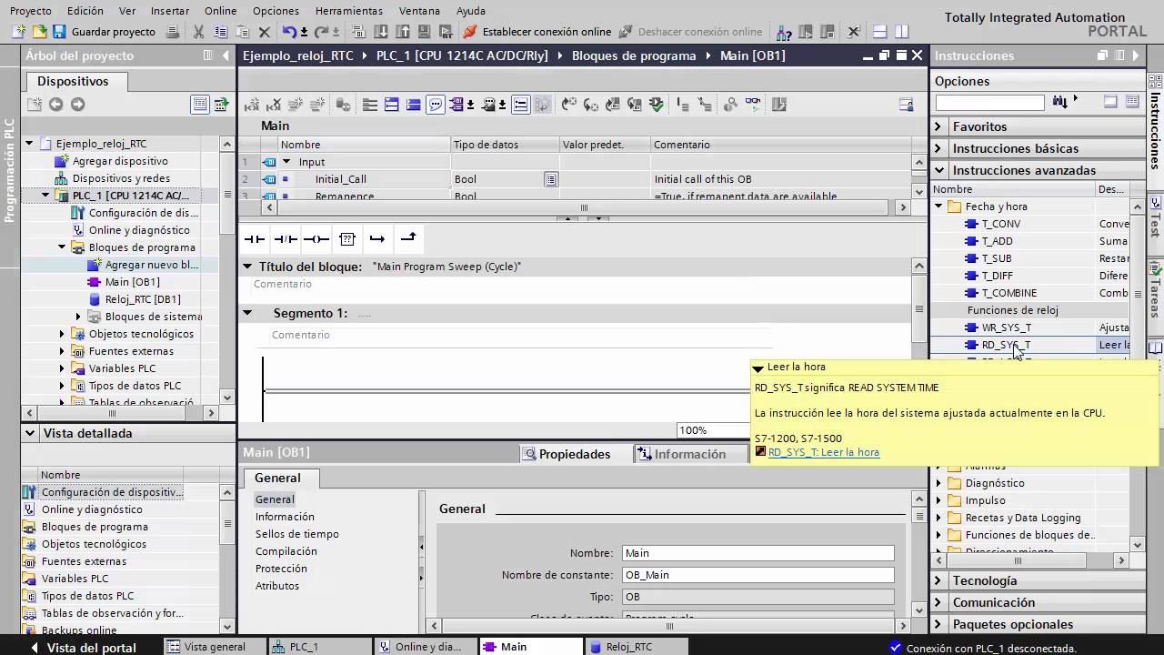Collapse the Vista detallada panel

(30, 433)
